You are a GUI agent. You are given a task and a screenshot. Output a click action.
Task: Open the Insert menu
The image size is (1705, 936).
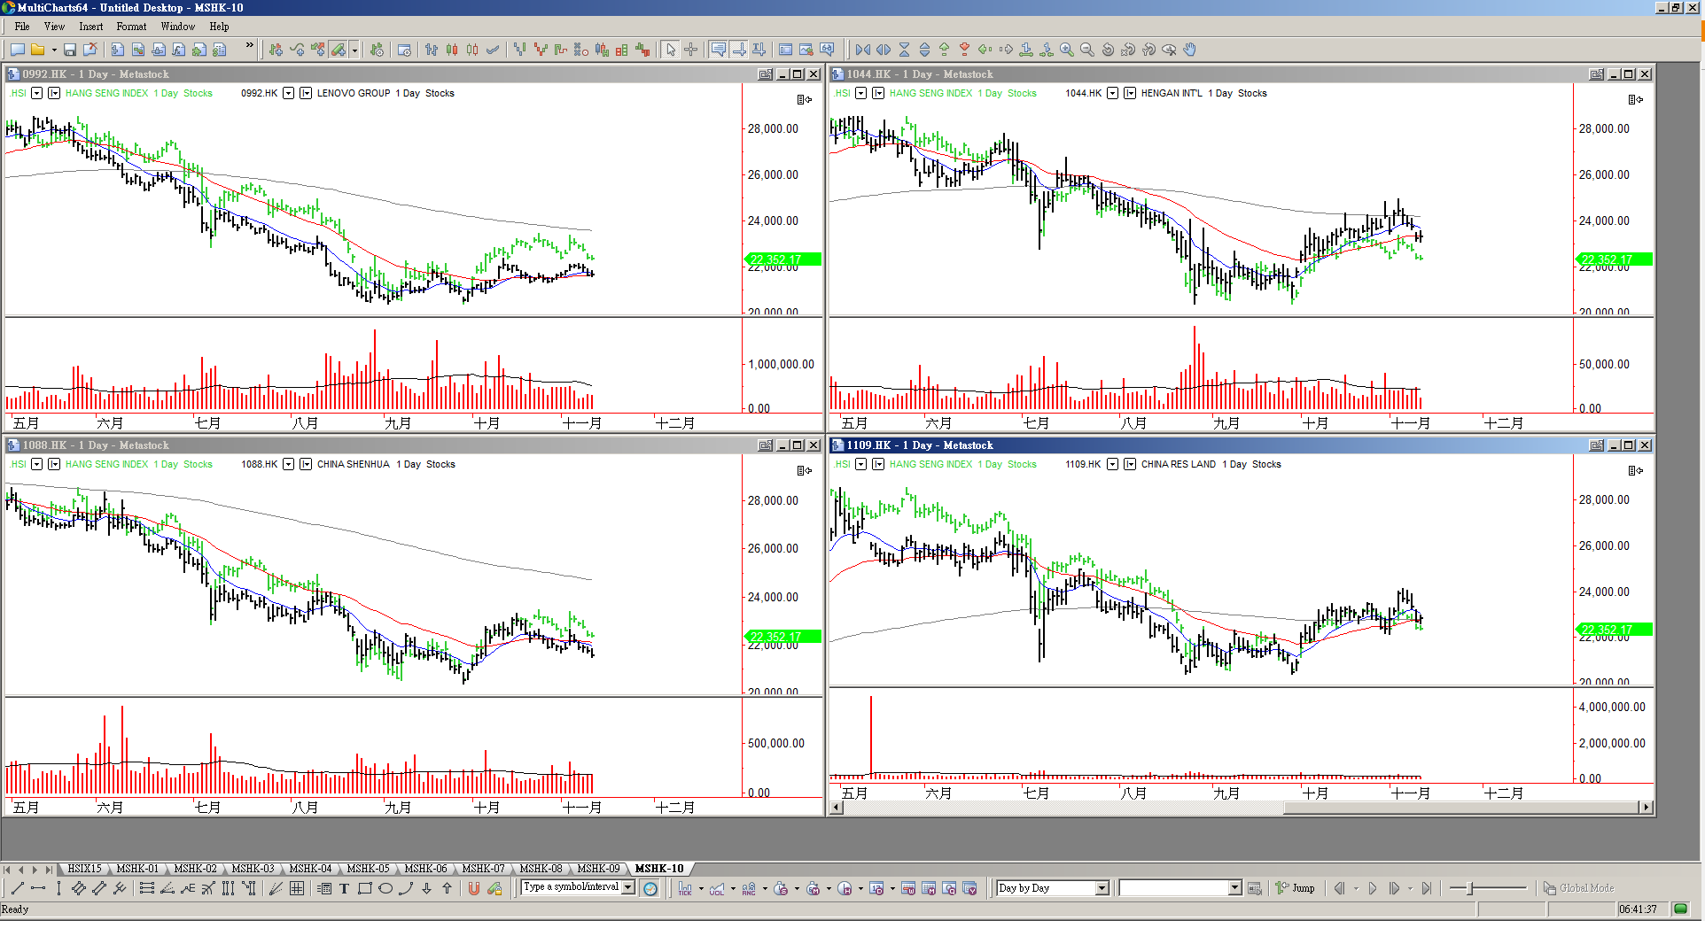click(x=90, y=27)
